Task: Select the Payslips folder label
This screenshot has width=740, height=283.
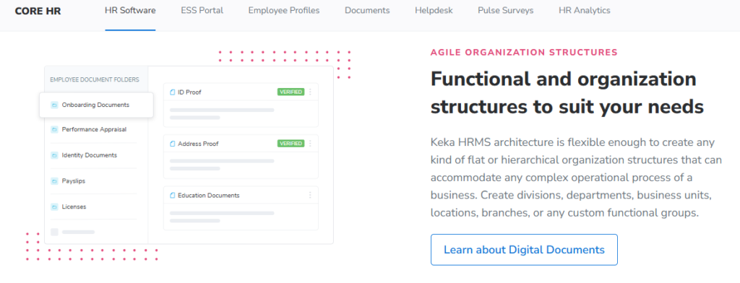Action: coord(74,181)
